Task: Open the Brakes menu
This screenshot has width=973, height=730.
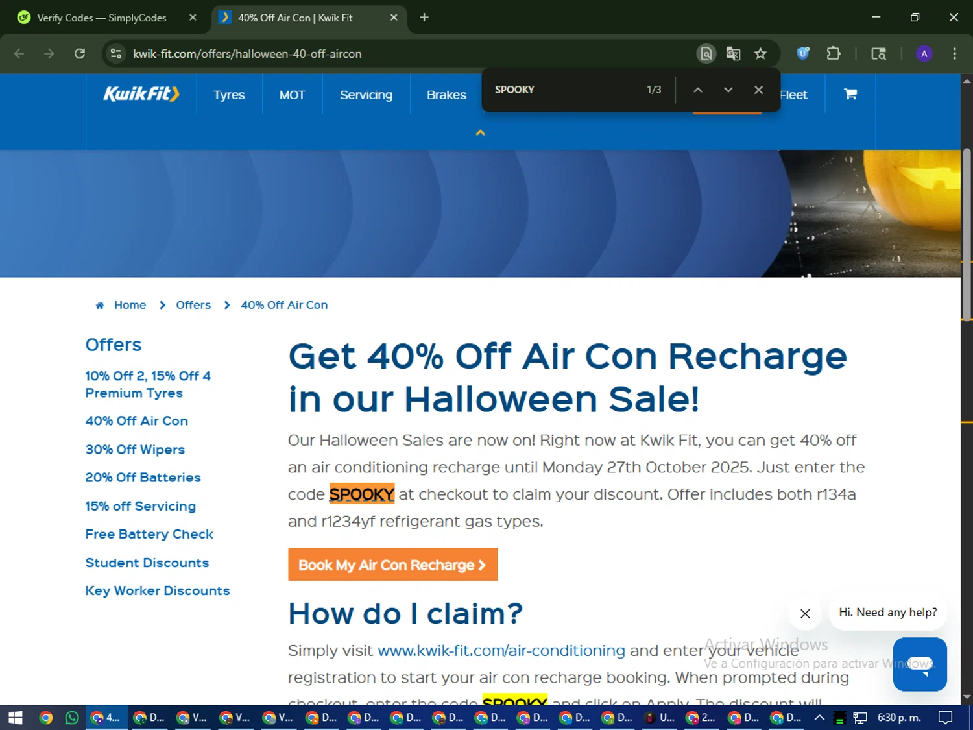Action: [x=446, y=95]
